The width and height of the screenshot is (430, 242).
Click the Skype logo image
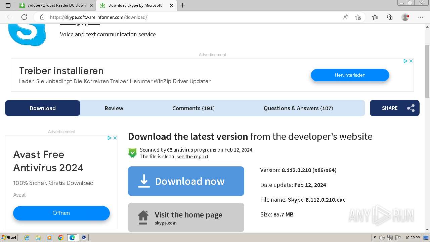27,35
